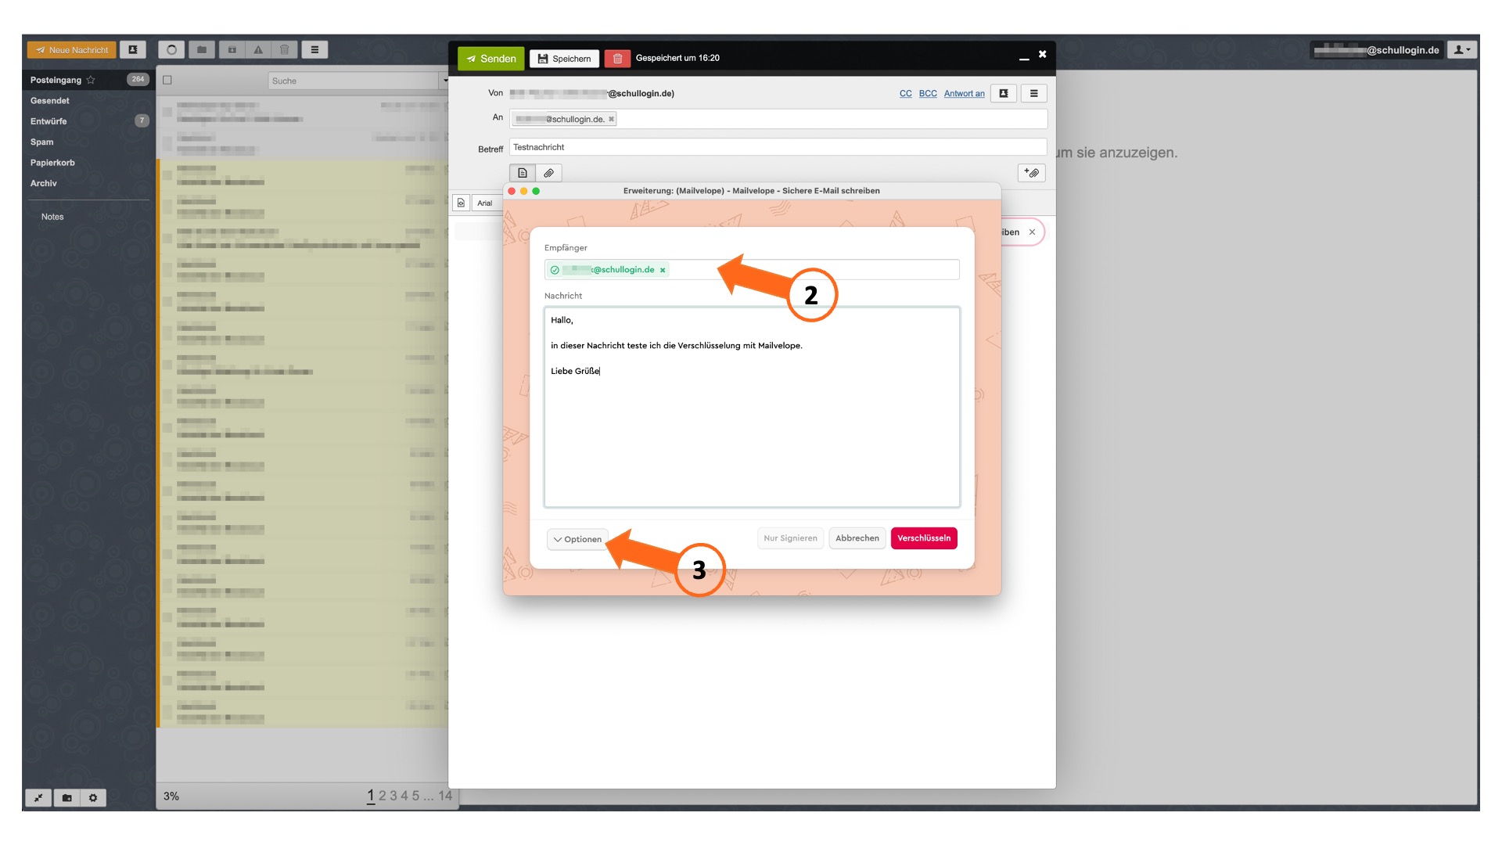Click the BCC link
1502x845 pixels.
click(928, 94)
